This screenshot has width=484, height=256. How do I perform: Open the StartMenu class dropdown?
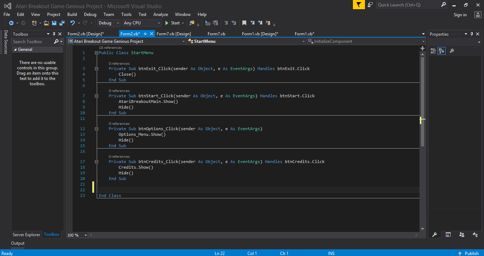point(246,41)
